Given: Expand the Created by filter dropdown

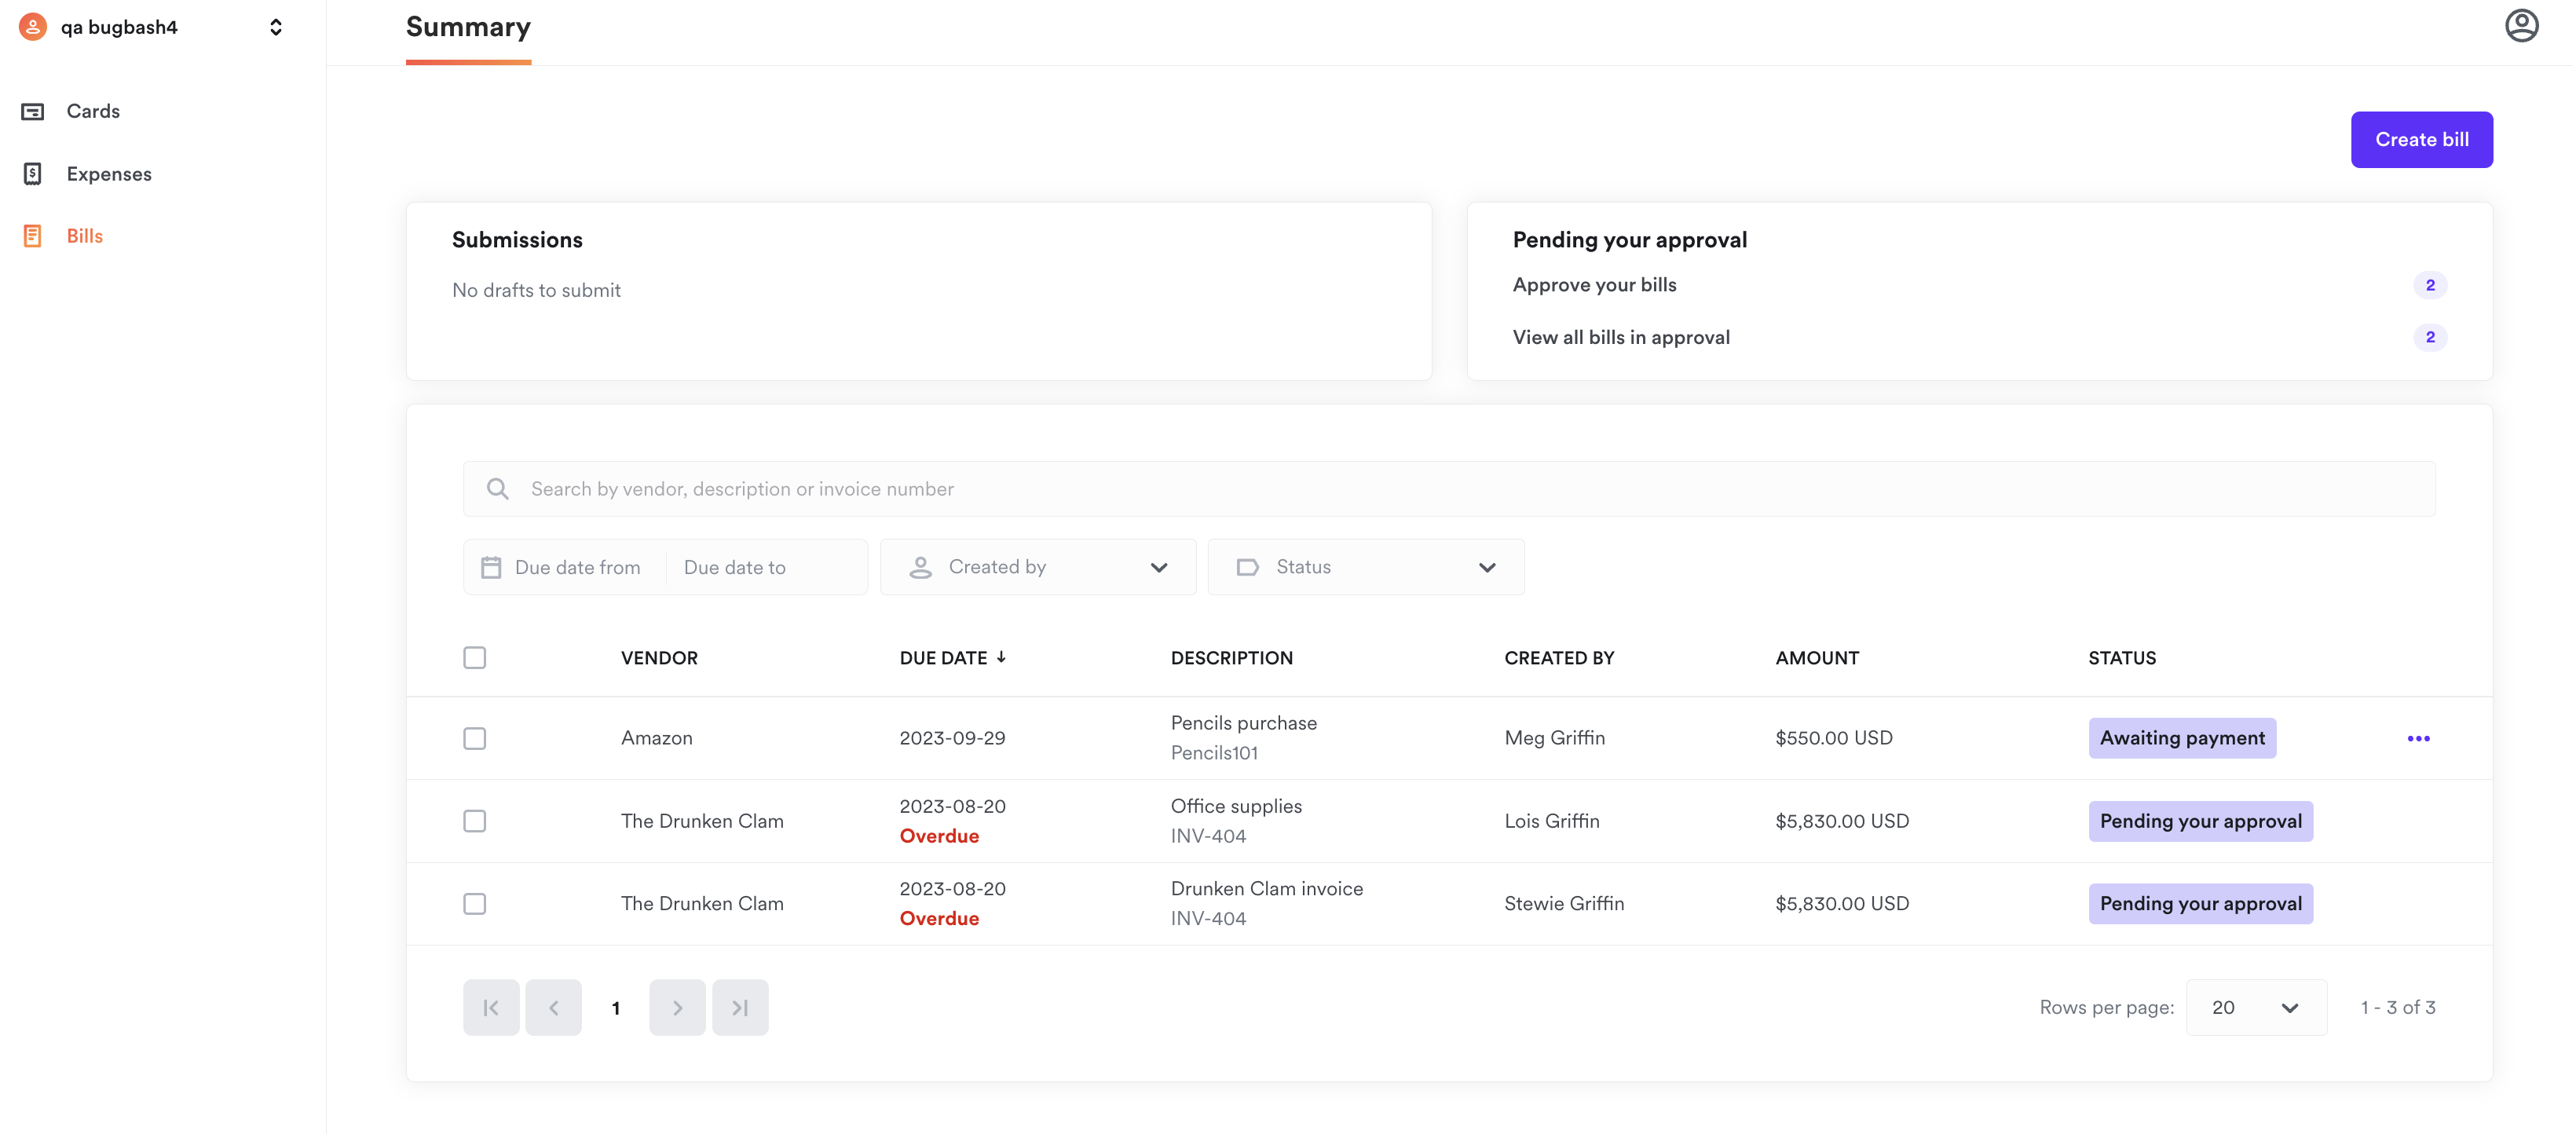Looking at the screenshot, I should [x=1037, y=567].
